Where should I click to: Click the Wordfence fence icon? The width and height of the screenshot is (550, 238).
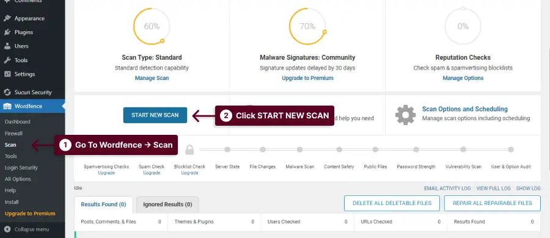point(7,106)
